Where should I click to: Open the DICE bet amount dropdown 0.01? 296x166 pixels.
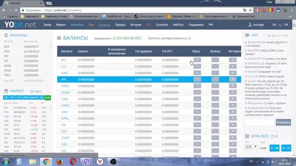pyautogui.click(x=251, y=147)
